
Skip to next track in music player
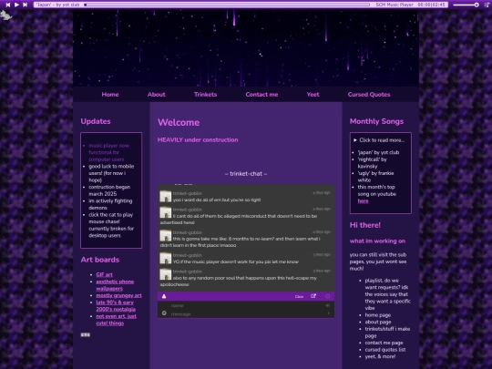coord(26,5)
